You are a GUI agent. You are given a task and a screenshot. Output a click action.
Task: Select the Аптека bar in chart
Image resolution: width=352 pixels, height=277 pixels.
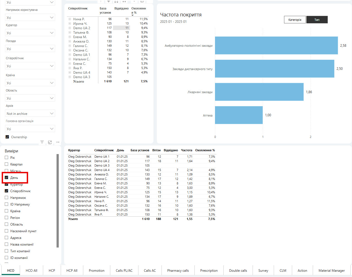click(x=239, y=115)
